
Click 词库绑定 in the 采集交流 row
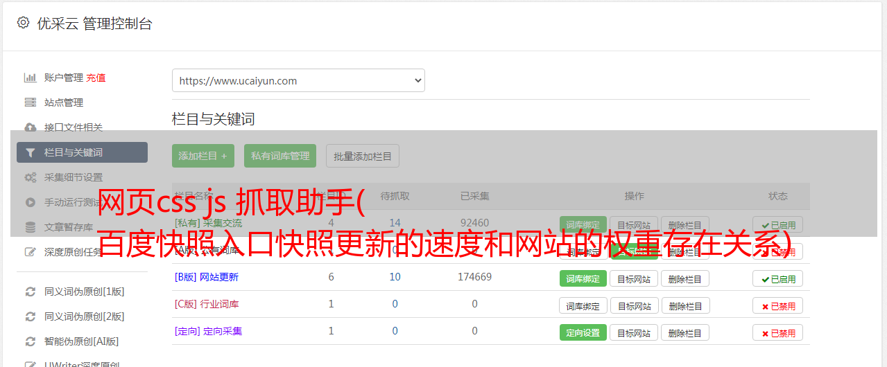click(x=583, y=224)
